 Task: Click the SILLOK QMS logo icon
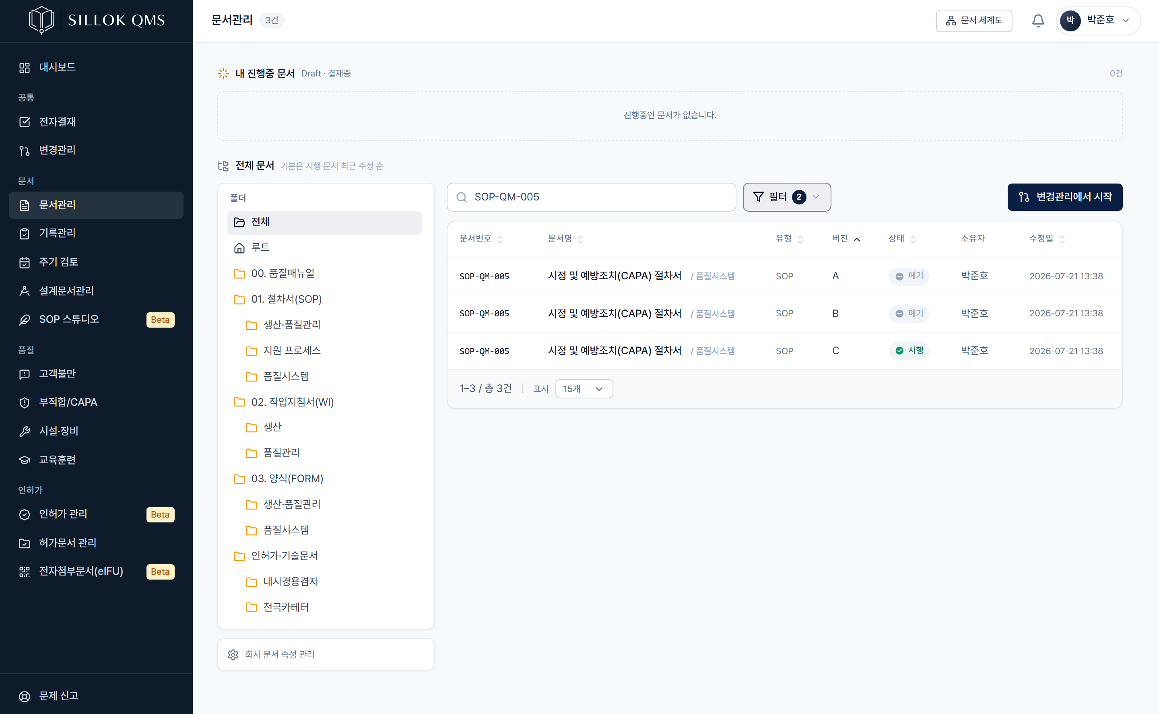coord(41,20)
